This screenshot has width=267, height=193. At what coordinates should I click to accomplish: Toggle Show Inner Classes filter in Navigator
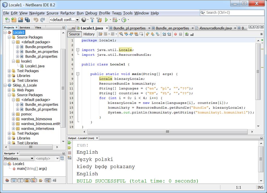click(34, 180)
